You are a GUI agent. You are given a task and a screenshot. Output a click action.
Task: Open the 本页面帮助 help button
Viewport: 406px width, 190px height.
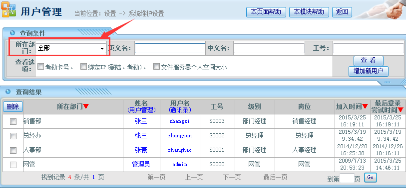click(266, 12)
